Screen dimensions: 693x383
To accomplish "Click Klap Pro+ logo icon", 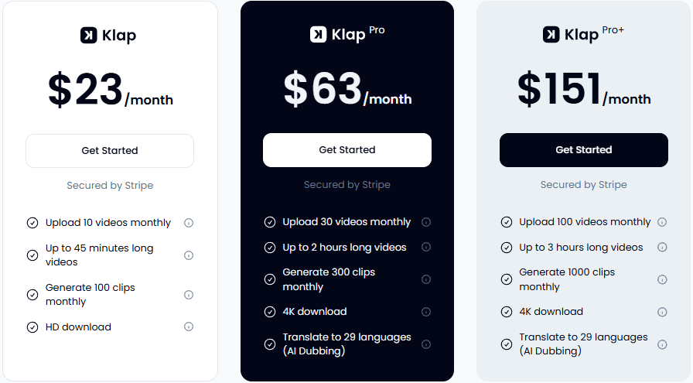I will coord(551,34).
